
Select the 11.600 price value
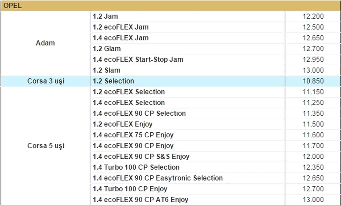pyautogui.click(x=313, y=135)
